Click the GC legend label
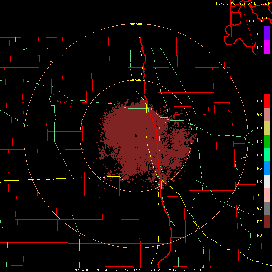 pos(259,209)
